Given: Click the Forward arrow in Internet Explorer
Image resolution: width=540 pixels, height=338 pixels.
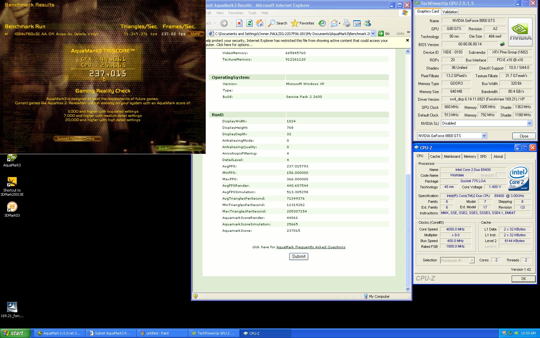Looking at the screenshot, I should (x=224, y=23).
